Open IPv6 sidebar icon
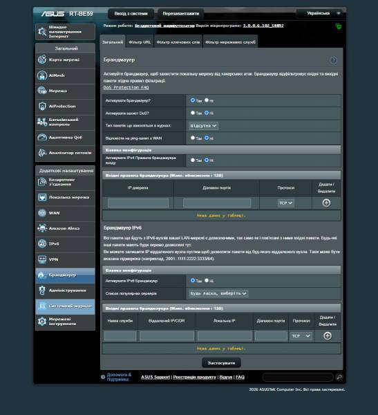Viewport: 378px width, 415px height. 42,243
